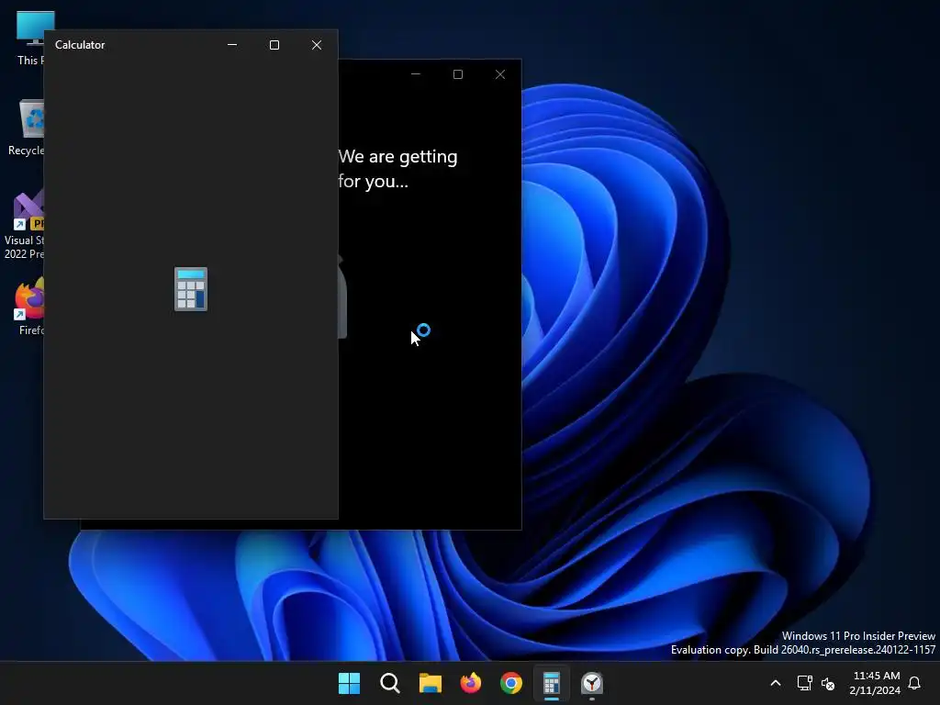Close the background 'We are getting' window

pos(500,74)
